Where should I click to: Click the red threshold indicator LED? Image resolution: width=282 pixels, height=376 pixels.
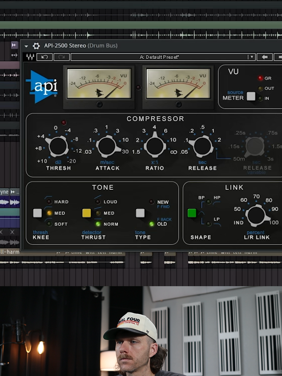point(64,122)
